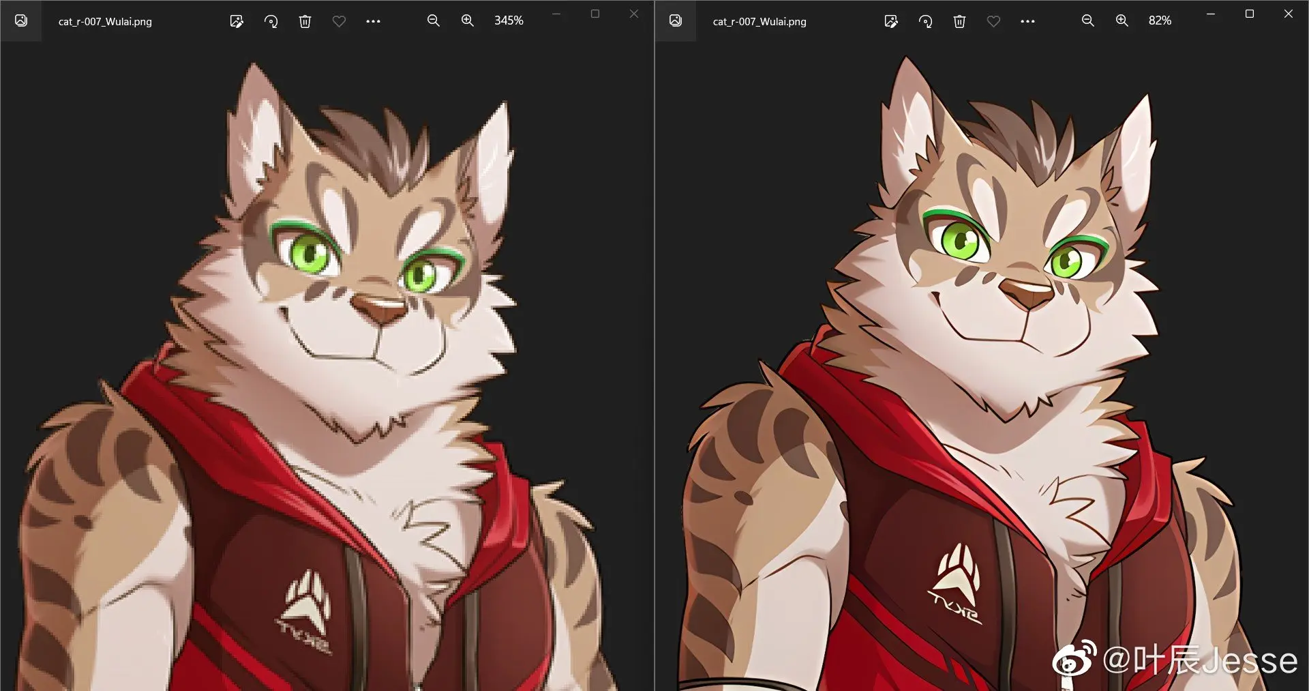Rotate the image in right window
This screenshot has width=1309, height=691.
pyautogui.click(x=925, y=21)
